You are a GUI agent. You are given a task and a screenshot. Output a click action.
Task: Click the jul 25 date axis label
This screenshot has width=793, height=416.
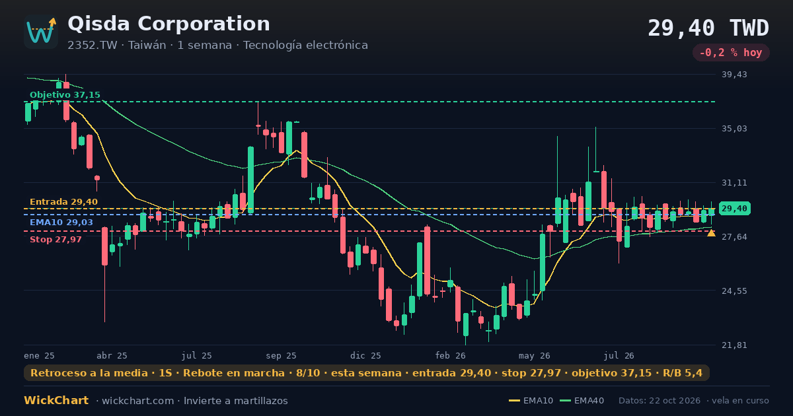(x=197, y=355)
